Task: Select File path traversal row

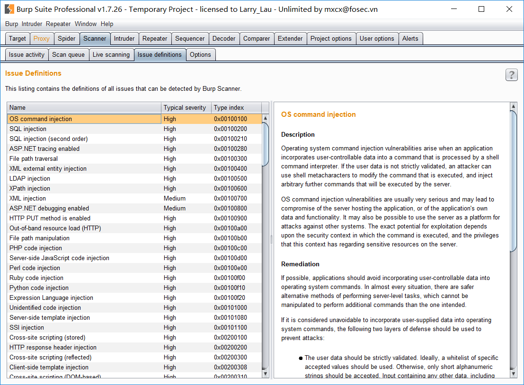Action: tap(134, 158)
